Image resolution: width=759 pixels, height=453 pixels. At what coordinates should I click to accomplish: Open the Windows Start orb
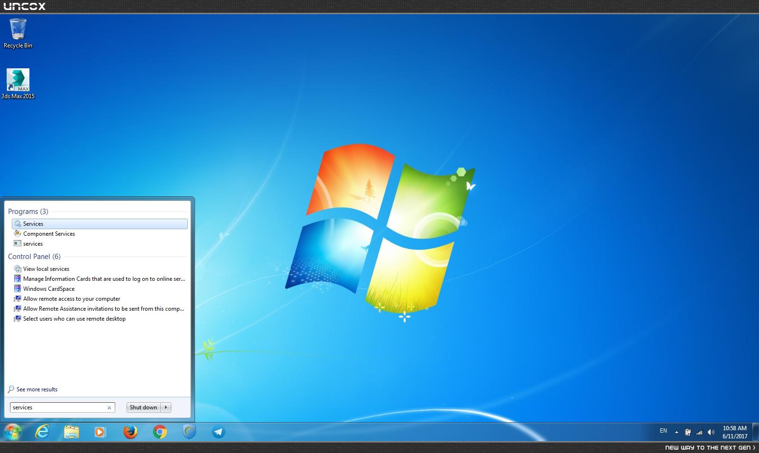[x=13, y=432]
